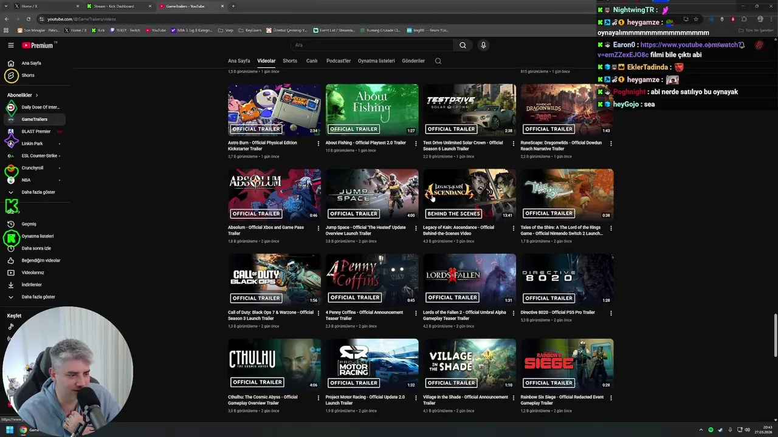Open Crunchyroll subscription
This screenshot has height=437, width=778.
(33, 168)
